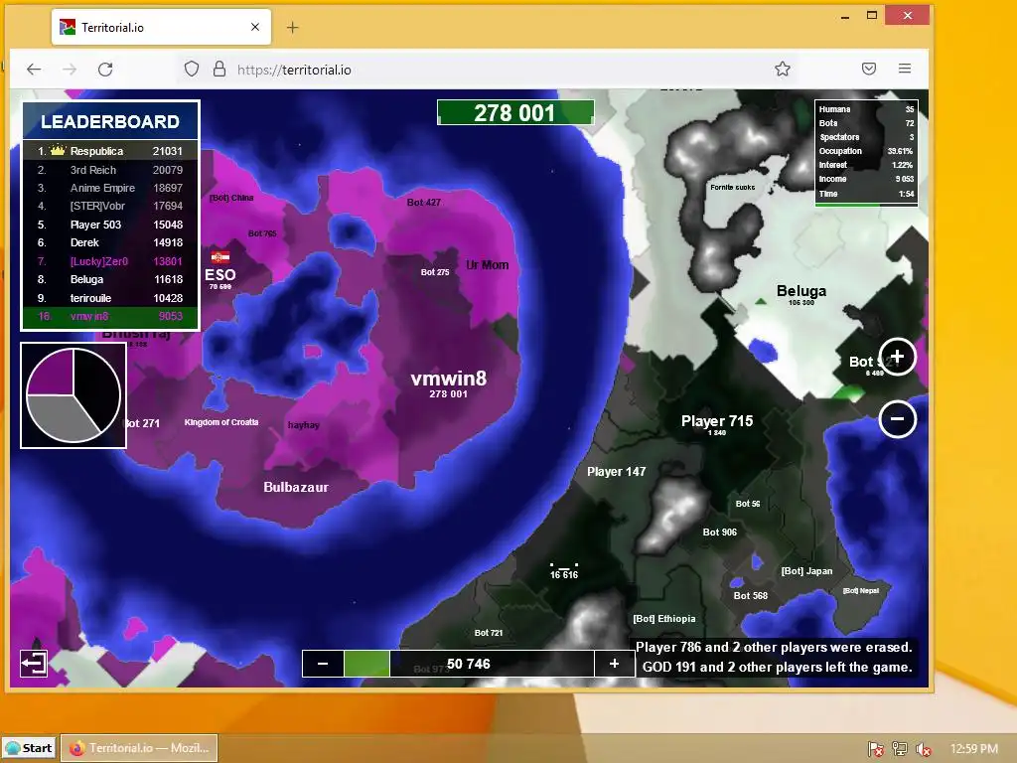Go back to previous browser page
The width and height of the screenshot is (1017, 763).
tap(34, 70)
